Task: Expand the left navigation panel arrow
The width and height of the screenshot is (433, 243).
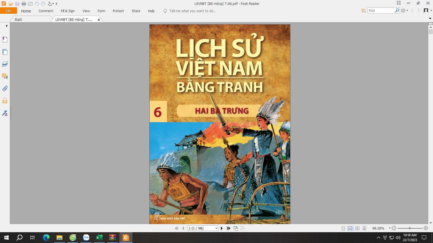Action: tap(7, 26)
